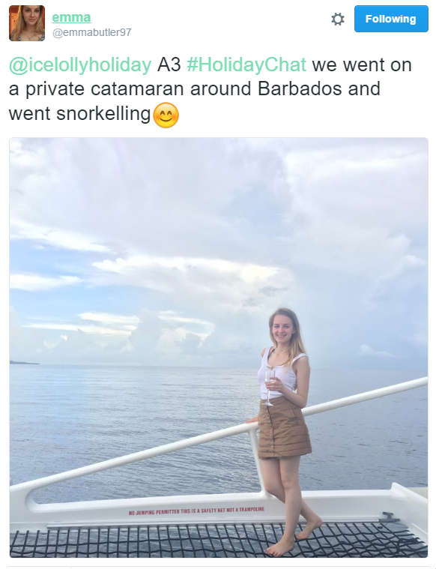Open the gear settings icon

[x=338, y=19]
